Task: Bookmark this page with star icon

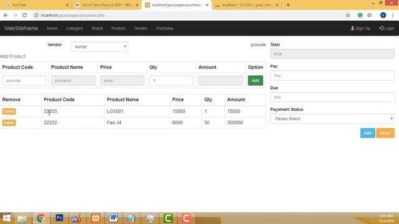Action: click(348, 15)
